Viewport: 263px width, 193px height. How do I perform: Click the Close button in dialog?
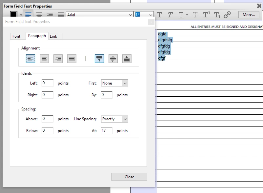point(129,177)
